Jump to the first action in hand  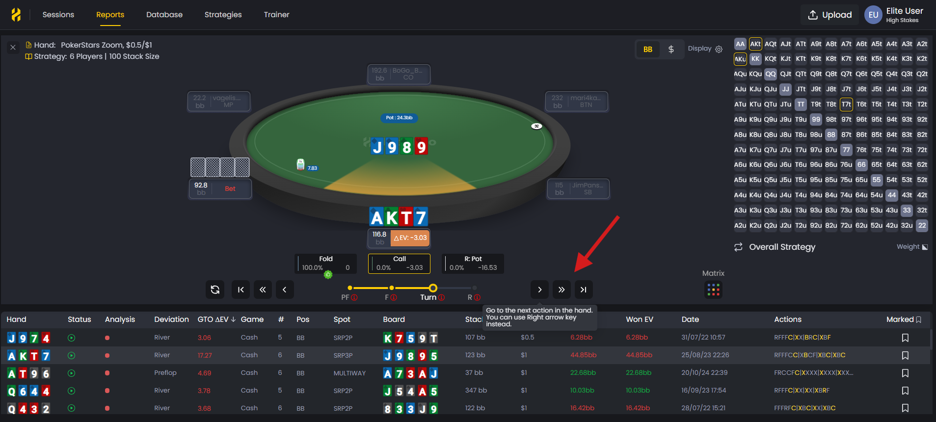(x=241, y=290)
